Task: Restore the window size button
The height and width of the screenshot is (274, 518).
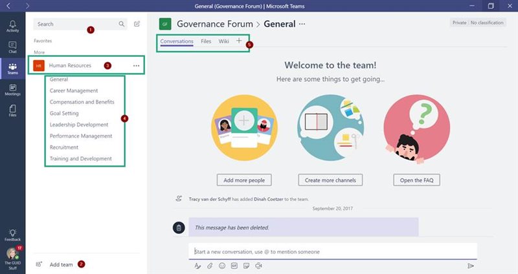Action: click(x=491, y=6)
